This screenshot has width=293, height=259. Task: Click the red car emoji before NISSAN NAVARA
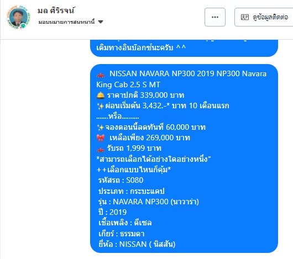pos(101,75)
